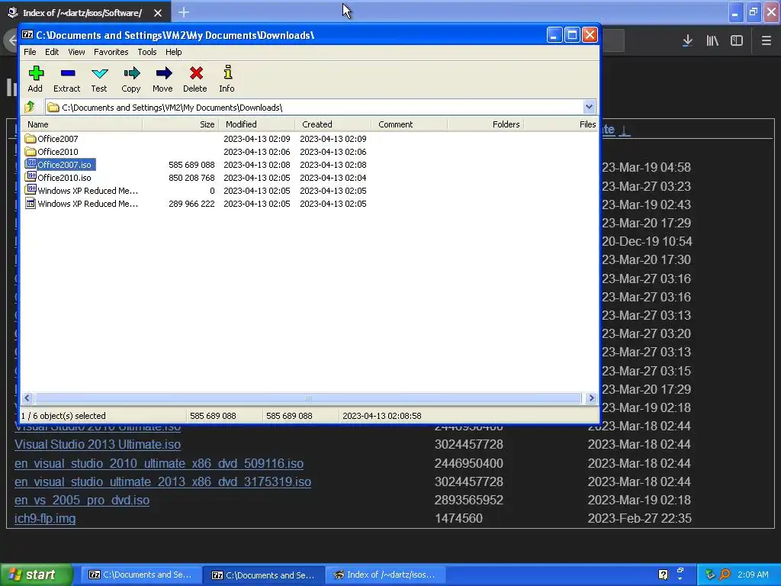Open en_visual_studio_2010_ultimate_x86_dvd_509116.iso link
The height and width of the screenshot is (586, 781).
point(159,463)
